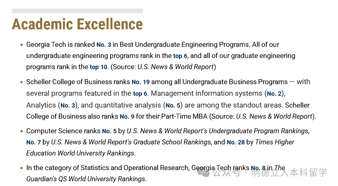
Task: Click the bullet point before Computer Science
Action: click(21, 131)
